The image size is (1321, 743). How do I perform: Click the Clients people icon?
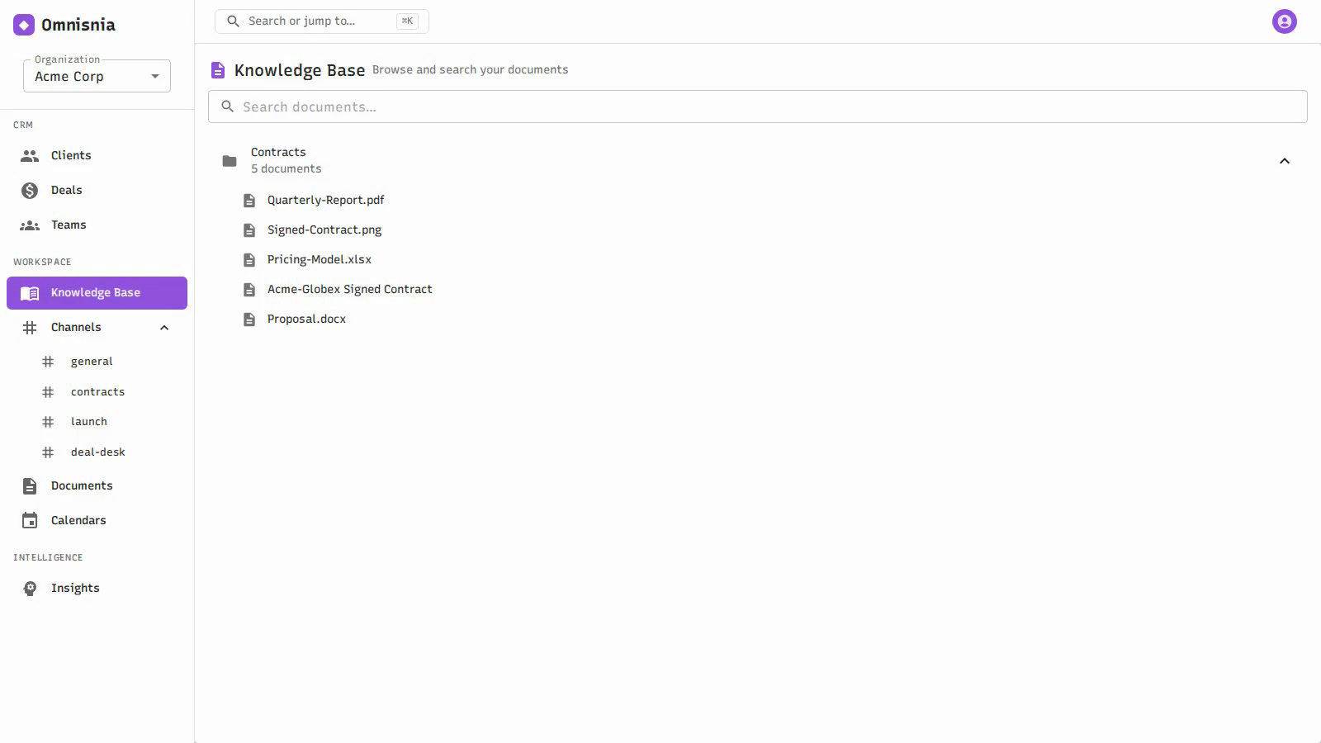click(x=30, y=155)
